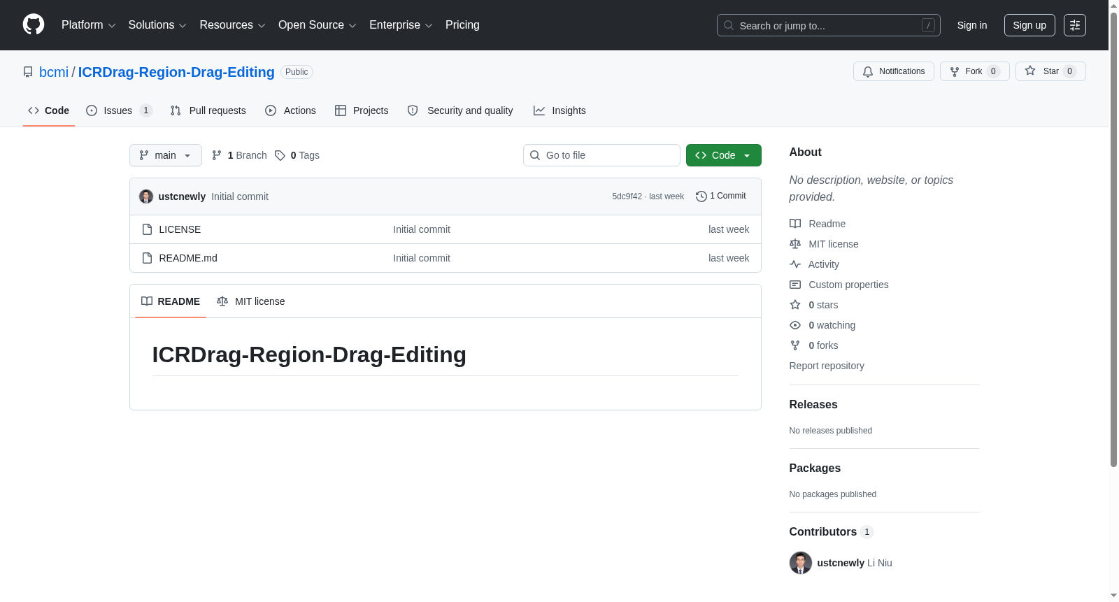Open the LICENSE file

point(180,229)
